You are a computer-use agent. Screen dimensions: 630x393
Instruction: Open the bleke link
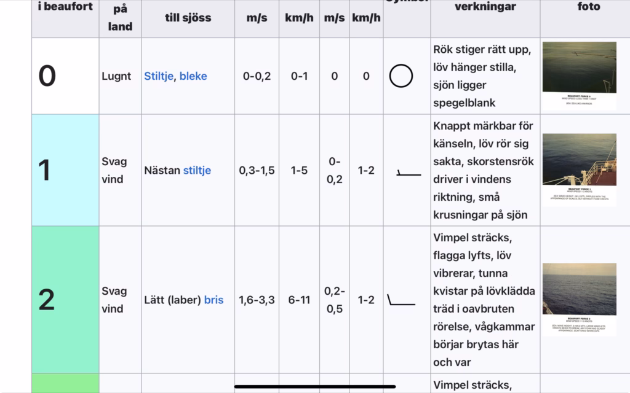tap(193, 76)
